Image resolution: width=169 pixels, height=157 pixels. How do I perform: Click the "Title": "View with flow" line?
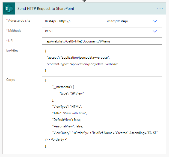pyautogui.click(x=70, y=113)
